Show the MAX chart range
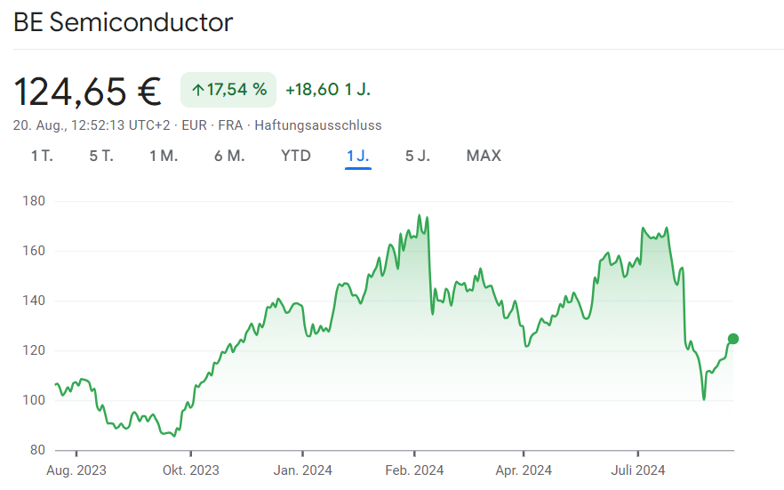This screenshot has width=784, height=490. 484,156
